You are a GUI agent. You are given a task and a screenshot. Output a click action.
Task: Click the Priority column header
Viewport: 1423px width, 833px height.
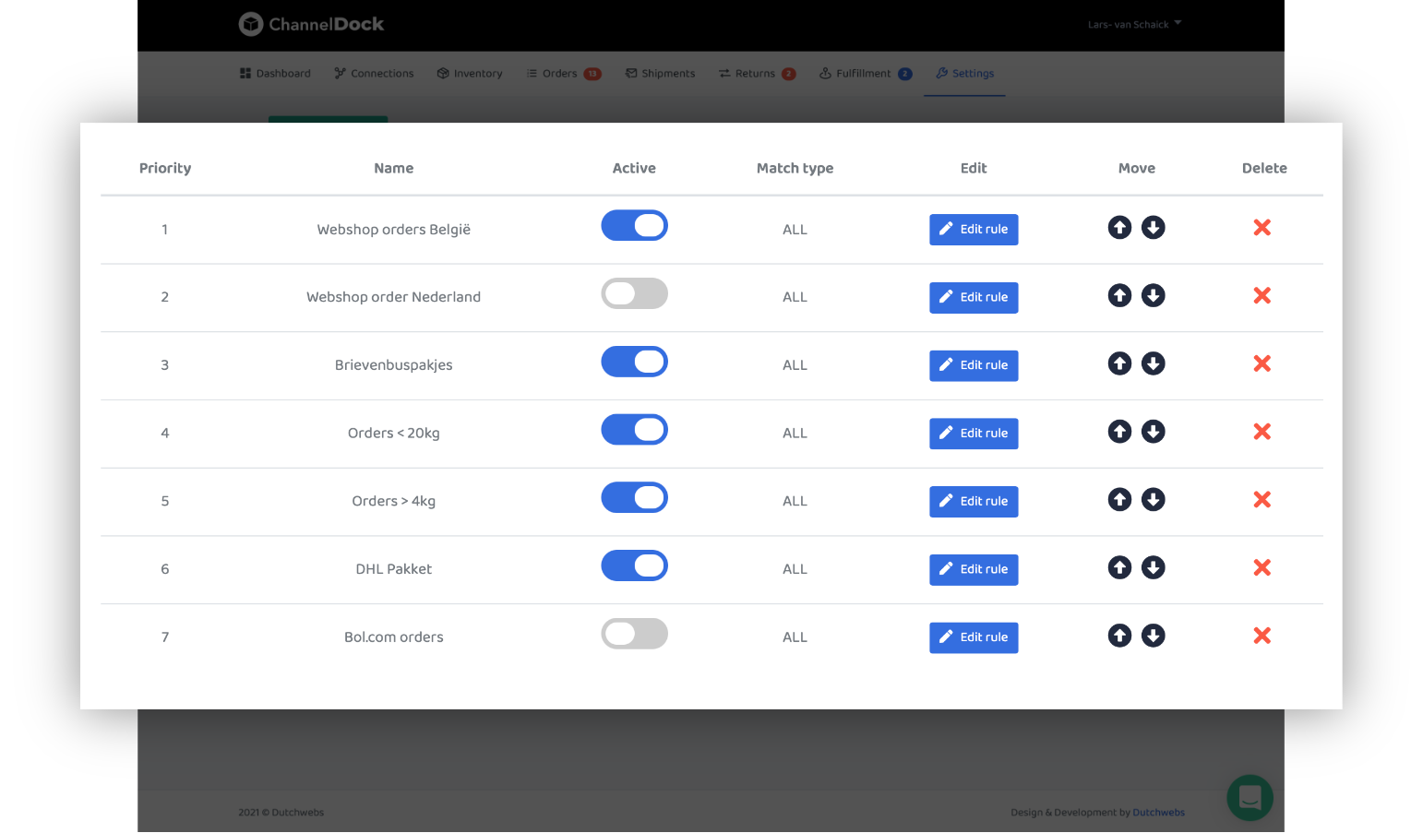(165, 168)
